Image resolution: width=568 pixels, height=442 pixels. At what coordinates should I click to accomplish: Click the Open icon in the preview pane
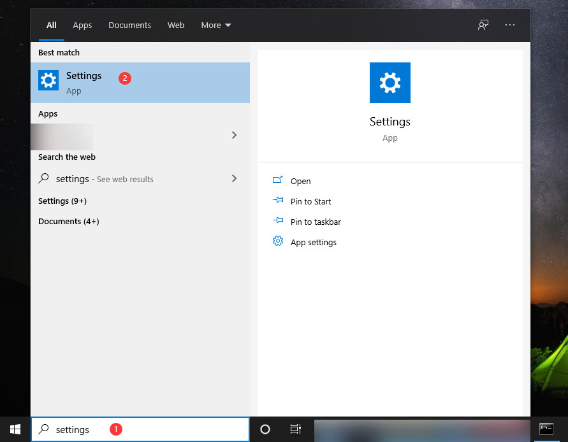277,180
